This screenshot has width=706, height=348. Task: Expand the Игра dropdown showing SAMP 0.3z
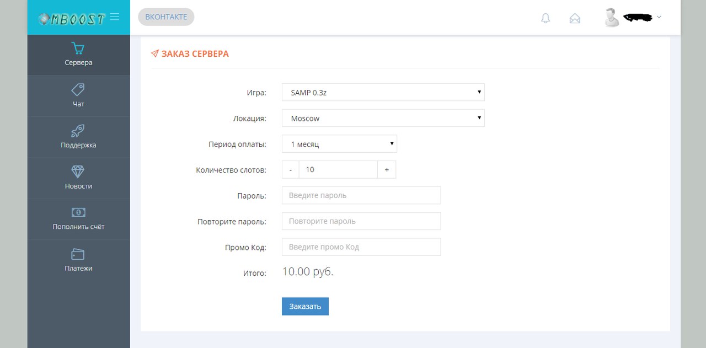pyautogui.click(x=383, y=93)
